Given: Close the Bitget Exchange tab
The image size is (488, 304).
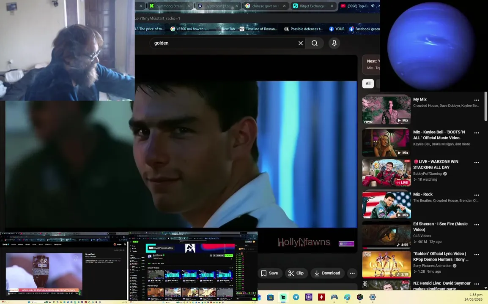Looking at the screenshot, I should [332, 6].
